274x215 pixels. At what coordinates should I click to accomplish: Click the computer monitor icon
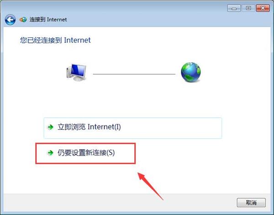point(76,72)
